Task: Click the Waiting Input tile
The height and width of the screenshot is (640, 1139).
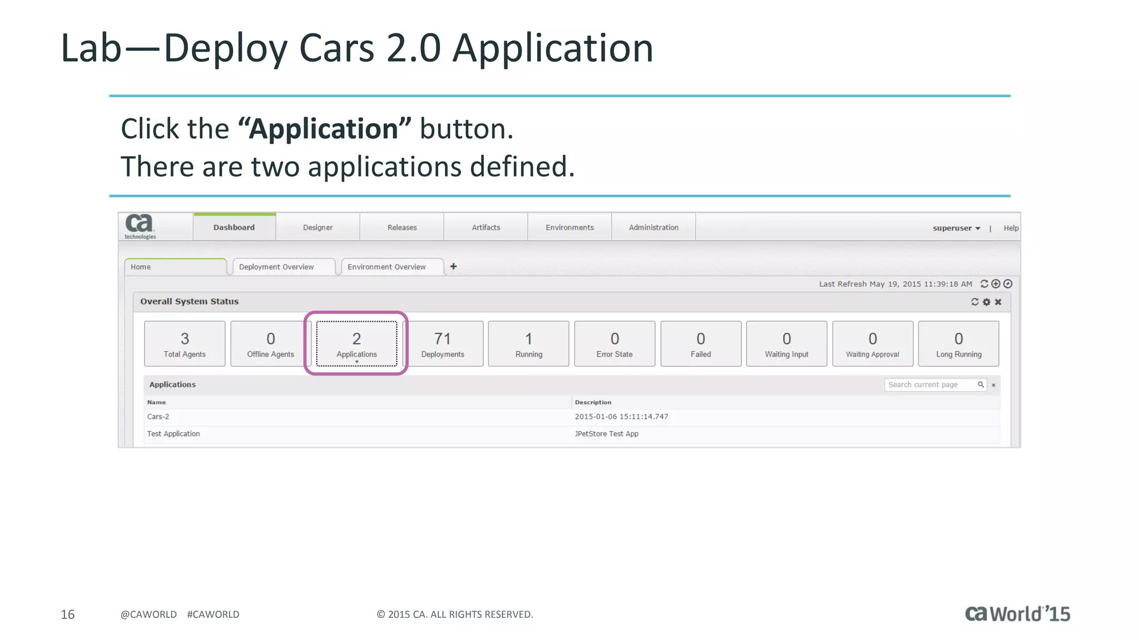Action: point(786,344)
